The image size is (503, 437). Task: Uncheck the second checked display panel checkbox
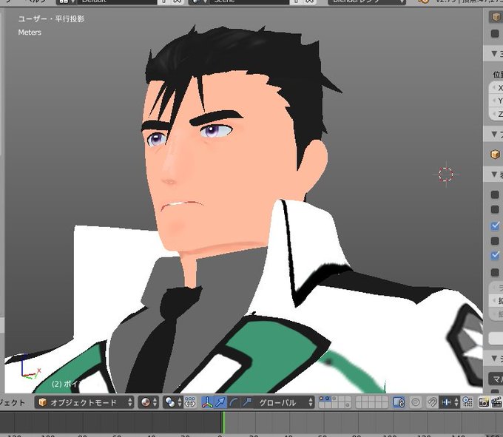[x=495, y=256]
